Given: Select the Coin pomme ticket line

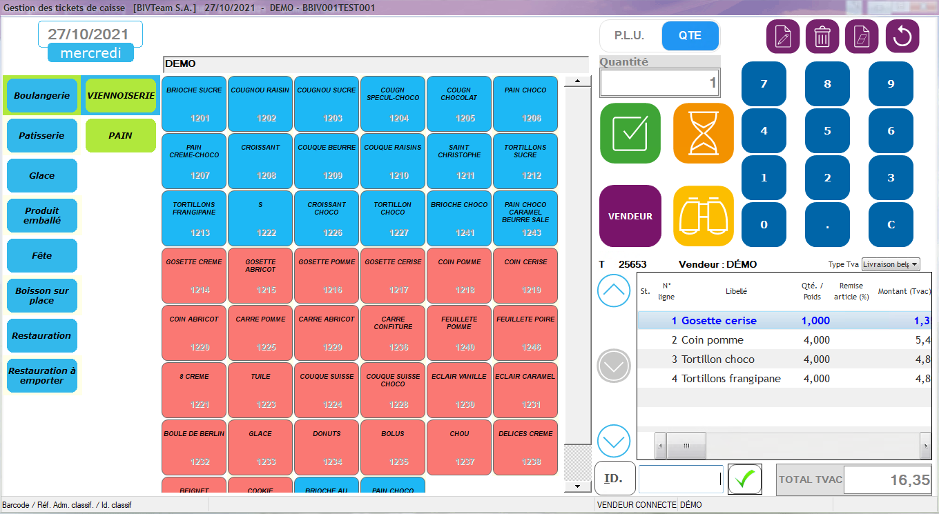Looking at the screenshot, I should coord(712,340).
